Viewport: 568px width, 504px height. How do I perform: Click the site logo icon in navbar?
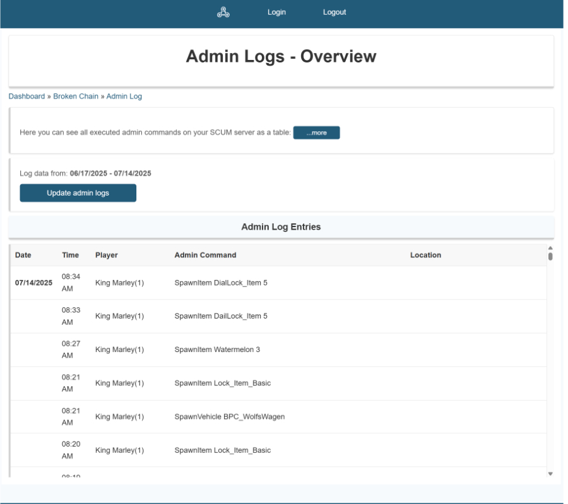[x=223, y=12]
